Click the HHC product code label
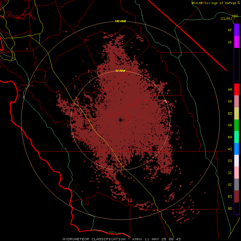 pos(235,16)
